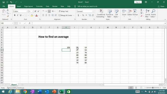
Task: Select cell H8 containing 150
Action: click(66, 48)
